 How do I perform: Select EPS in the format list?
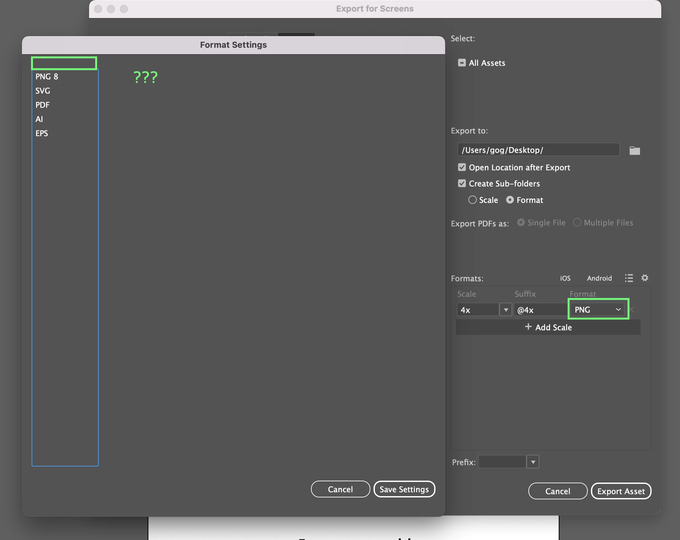pyautogui.click(x=42, y=133)
